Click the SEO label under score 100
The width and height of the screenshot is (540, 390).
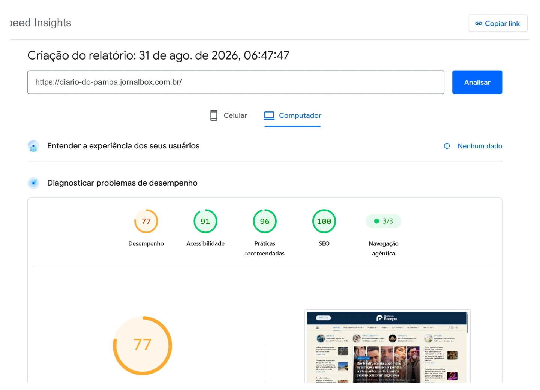[324, 243]
